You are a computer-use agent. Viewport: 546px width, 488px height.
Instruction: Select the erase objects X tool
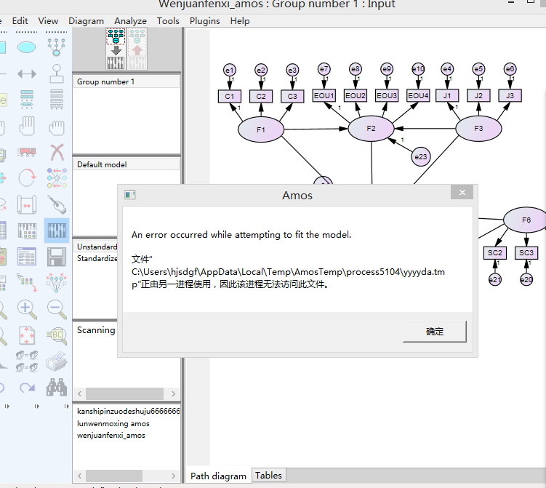(x=57, y=152)
